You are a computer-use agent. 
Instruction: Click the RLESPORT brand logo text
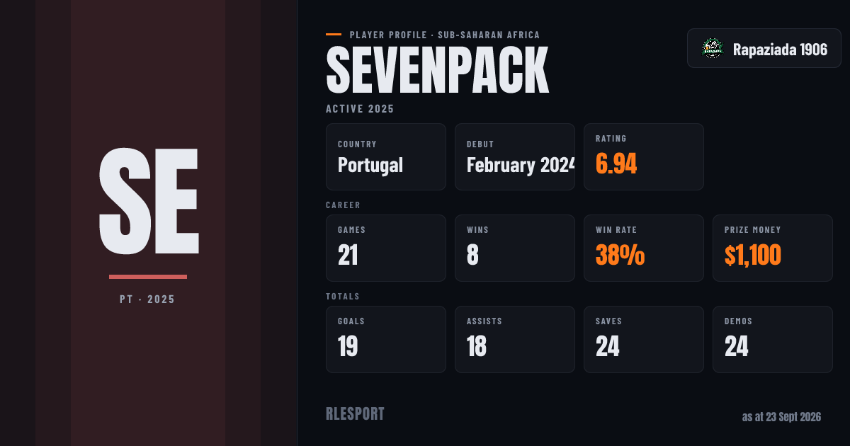click(355, 414)
